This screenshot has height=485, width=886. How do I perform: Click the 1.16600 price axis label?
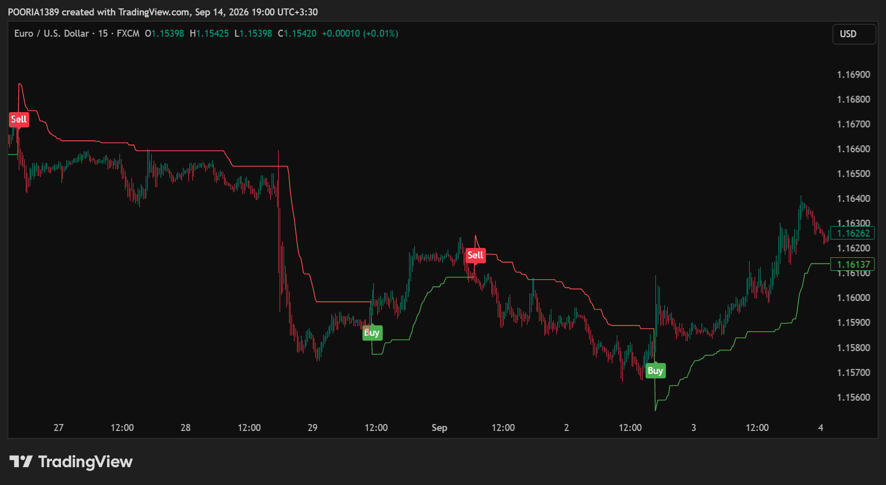(x=853, y=149)
